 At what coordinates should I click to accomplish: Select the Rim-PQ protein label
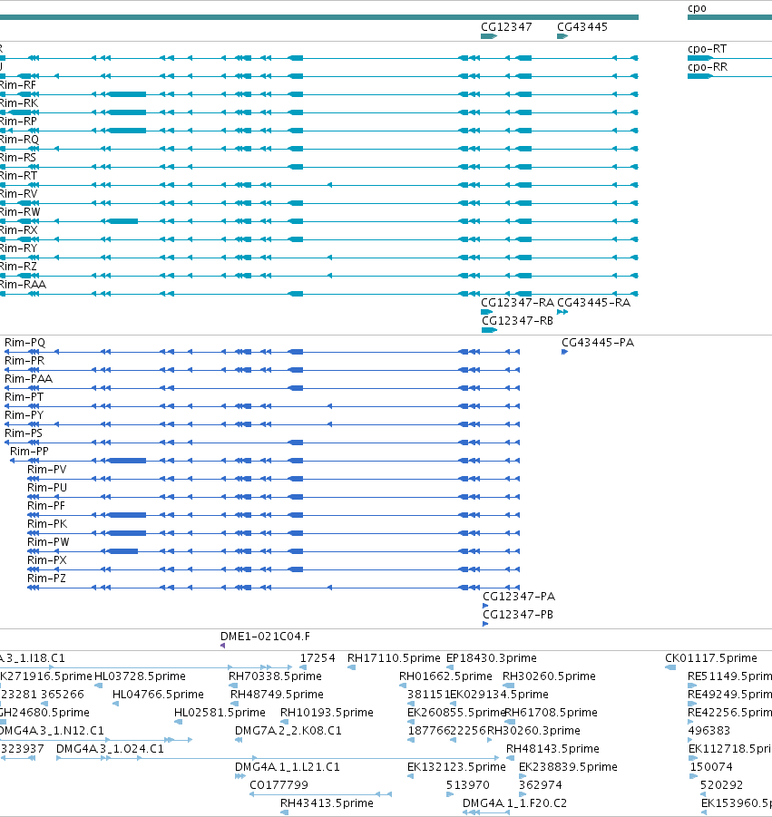(25, 343)
